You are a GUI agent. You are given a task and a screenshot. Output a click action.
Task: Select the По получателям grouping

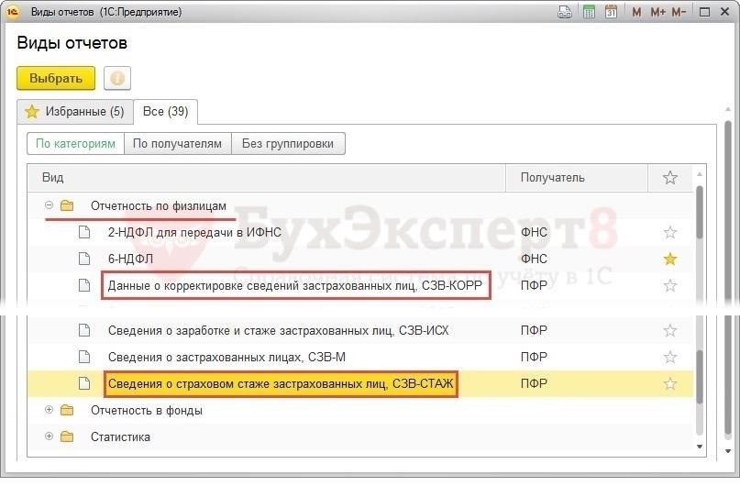[178, 143]
